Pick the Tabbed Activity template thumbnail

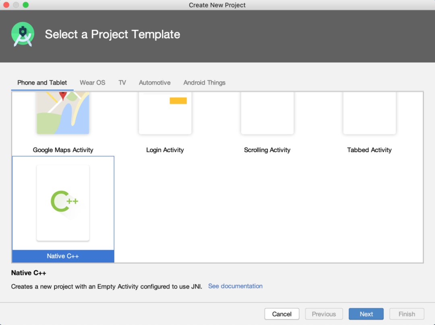(x=369, y=113)
